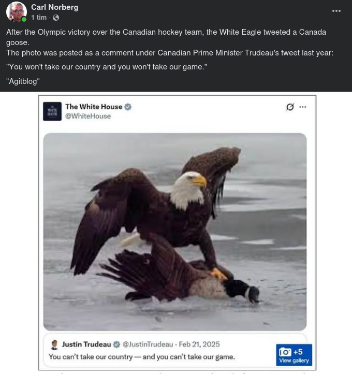This screenshot has width=352, height=374.
Task: Open Carl Norberg's profile picture
Action: (x=16, y=12)
